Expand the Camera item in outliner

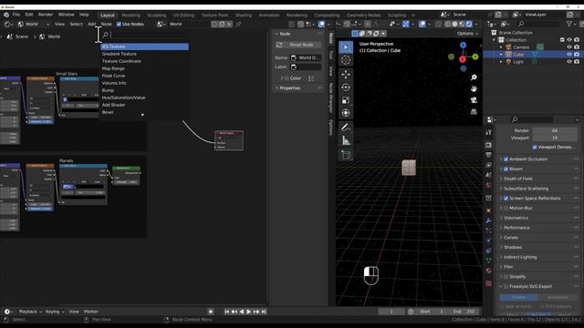click(501, 47)
